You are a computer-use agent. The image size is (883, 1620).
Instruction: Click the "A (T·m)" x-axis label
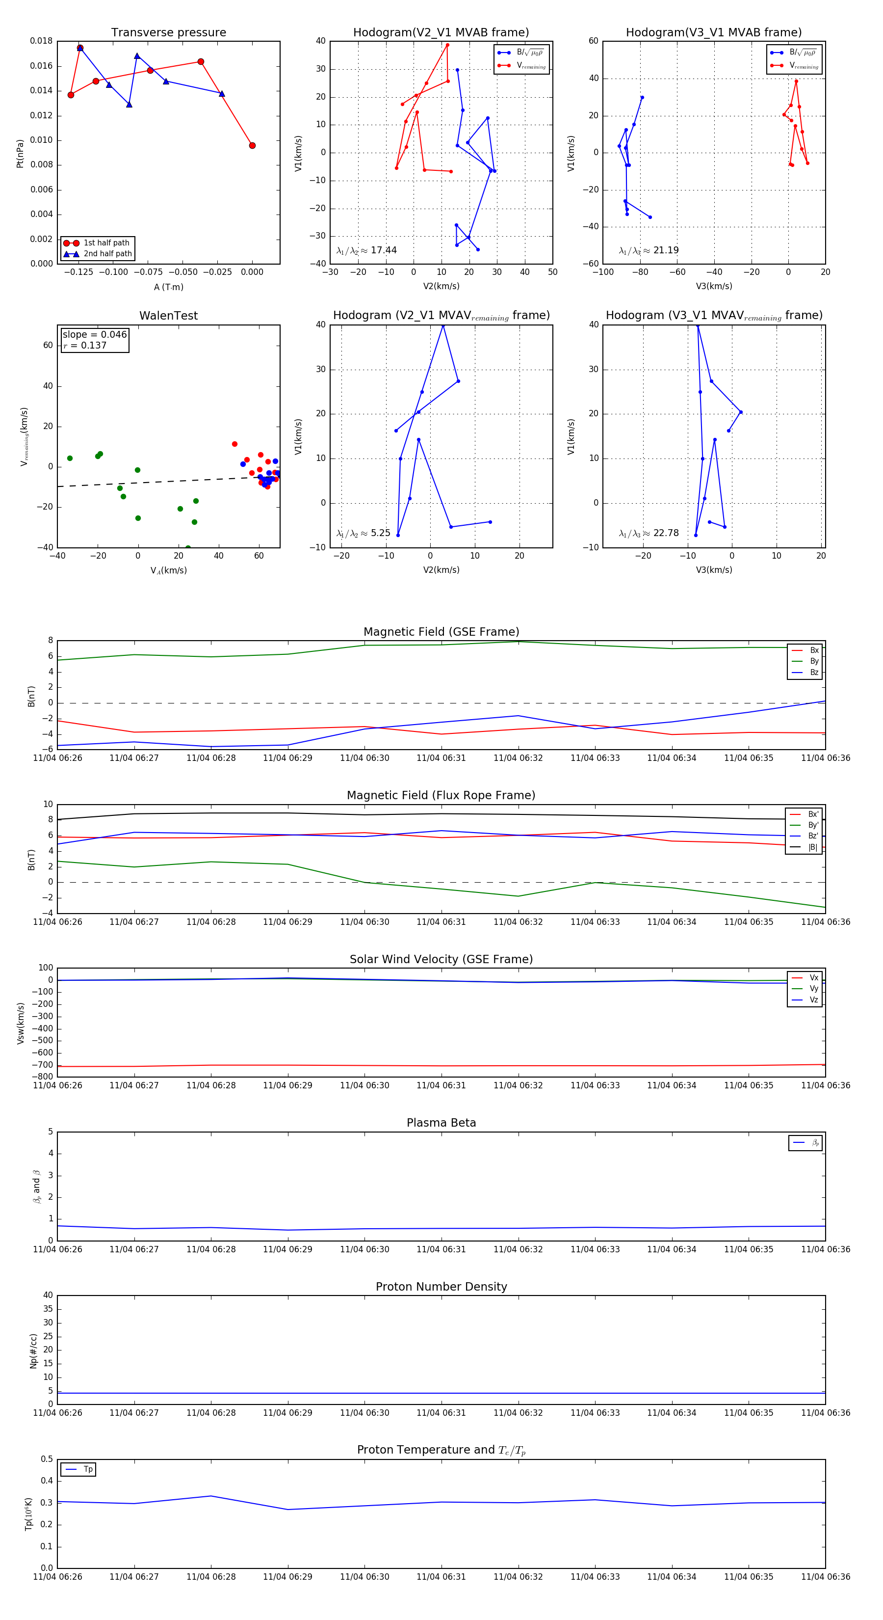click(168, 287)
